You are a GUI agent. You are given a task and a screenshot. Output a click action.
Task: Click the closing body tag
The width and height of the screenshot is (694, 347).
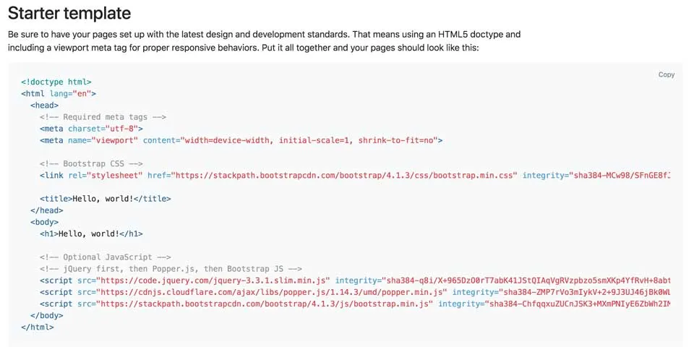click(x=47, y=315)
